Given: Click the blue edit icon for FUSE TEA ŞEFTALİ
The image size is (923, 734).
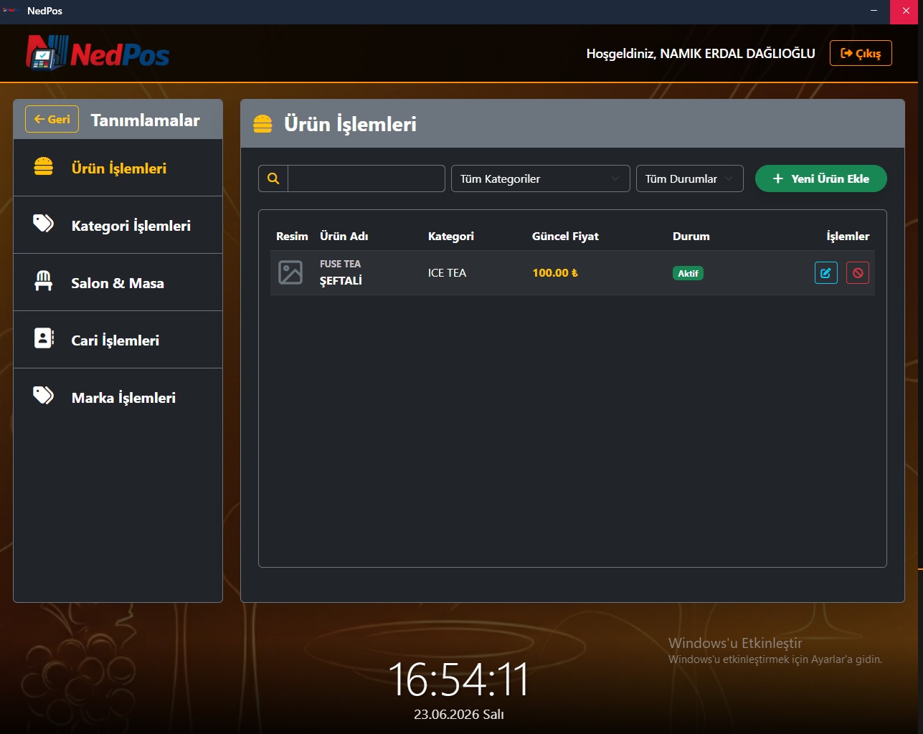Looking at the screenshot, I should click(x=825, y=273).
